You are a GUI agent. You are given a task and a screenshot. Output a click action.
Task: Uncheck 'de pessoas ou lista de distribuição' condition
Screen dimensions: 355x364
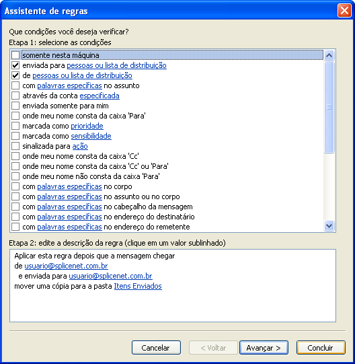coord(15,75)
